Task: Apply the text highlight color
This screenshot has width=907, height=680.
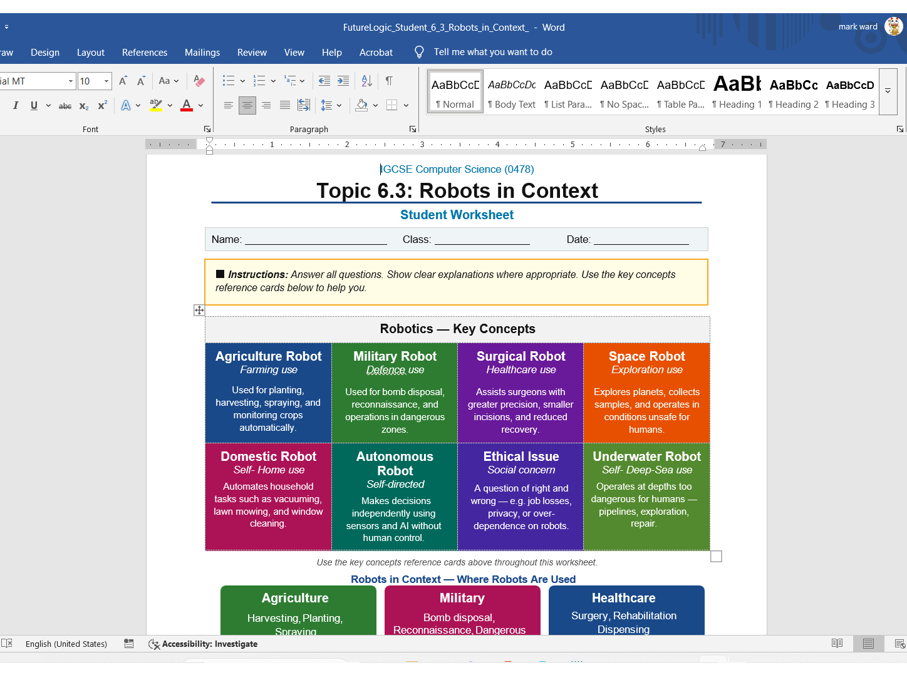Action: coord(156,105)
